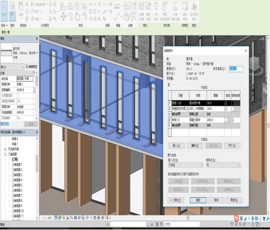The height and width of the screenshot is (230, 270).
Task: Click the view horizontal scrollbar thumb
Action: 188,218
